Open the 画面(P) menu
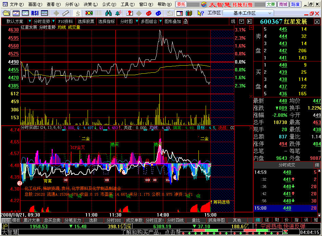The height and width of the screenshot is (236, 322). click(35, 4)
